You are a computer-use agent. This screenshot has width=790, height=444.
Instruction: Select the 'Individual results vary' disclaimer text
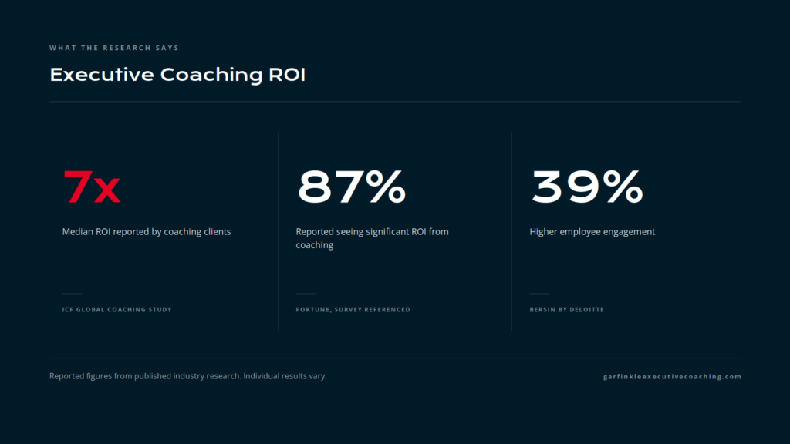point(285,376)
